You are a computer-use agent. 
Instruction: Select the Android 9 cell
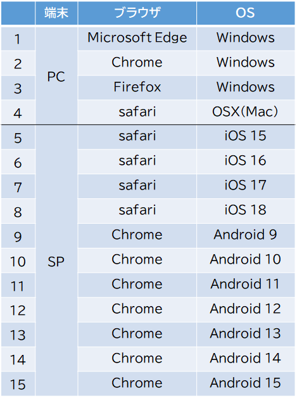click(246, 235)
